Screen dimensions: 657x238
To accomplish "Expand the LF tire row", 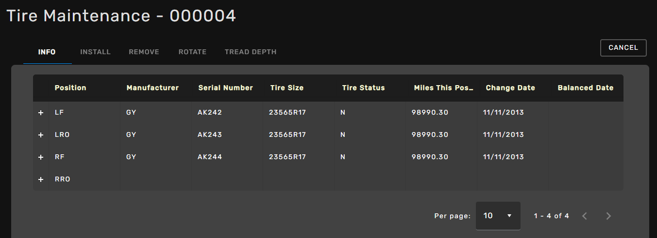I will pos(41,113).
